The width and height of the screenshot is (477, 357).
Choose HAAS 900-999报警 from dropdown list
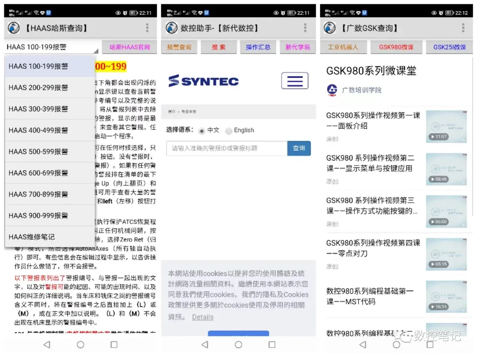[x=50, y=216]
